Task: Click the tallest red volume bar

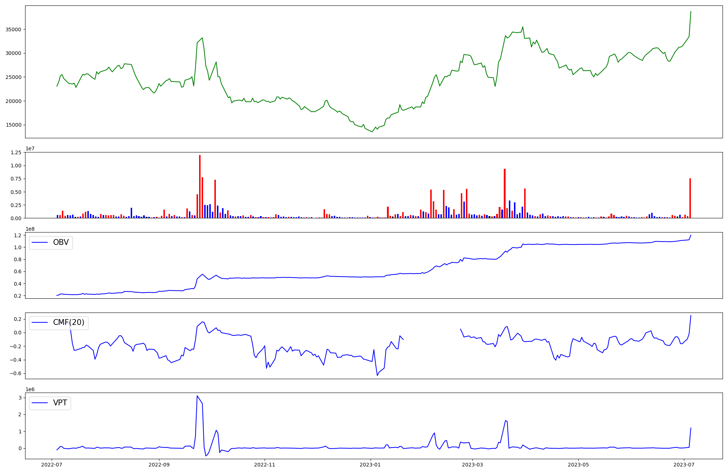Action: pos(200,186)
